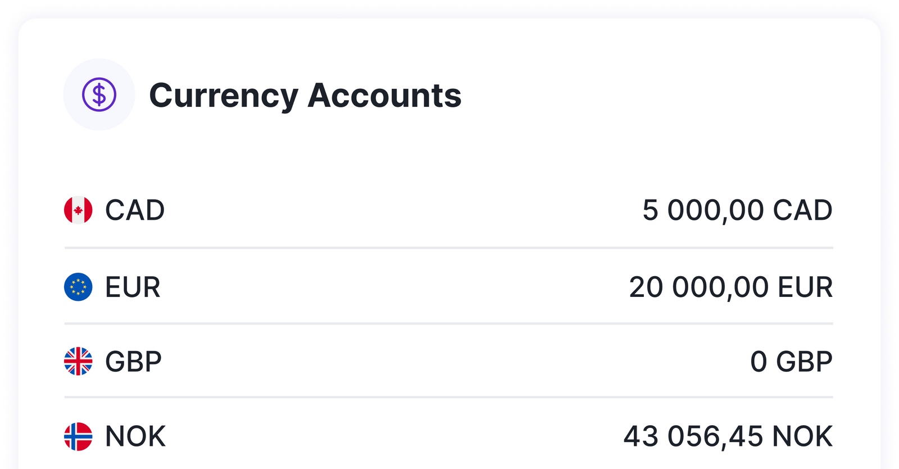The height and width of the screenshot is (469, 899).
Task: Click the 5 000,00 CAD balance
Action: 737,210
